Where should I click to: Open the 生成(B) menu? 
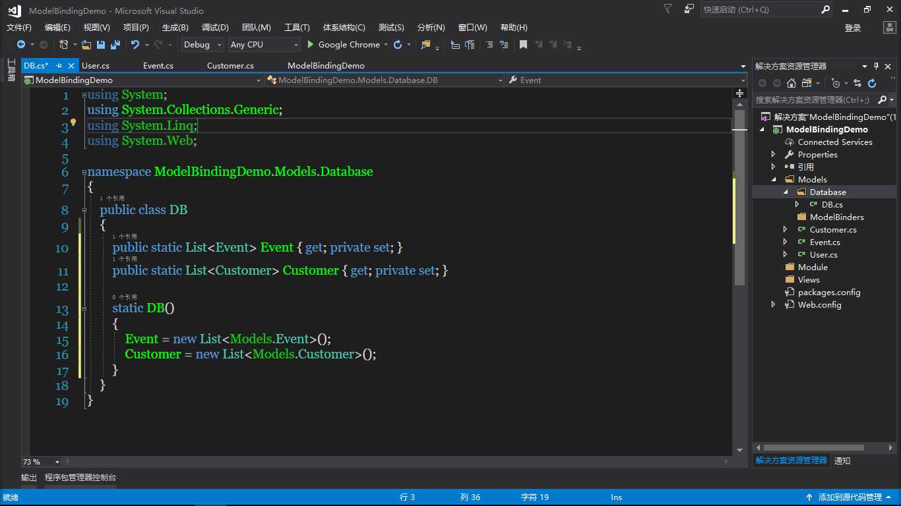point(175,28)
